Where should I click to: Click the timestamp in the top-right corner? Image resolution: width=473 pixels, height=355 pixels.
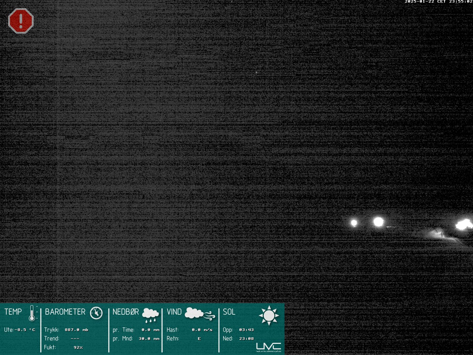[438, 2]
